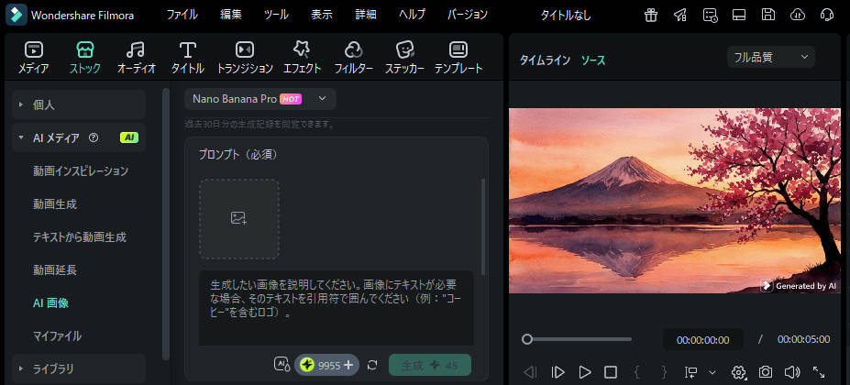850x385 pixels.
Task: Open the ステッカー (Stickers) panel
Action: [404, 58]
